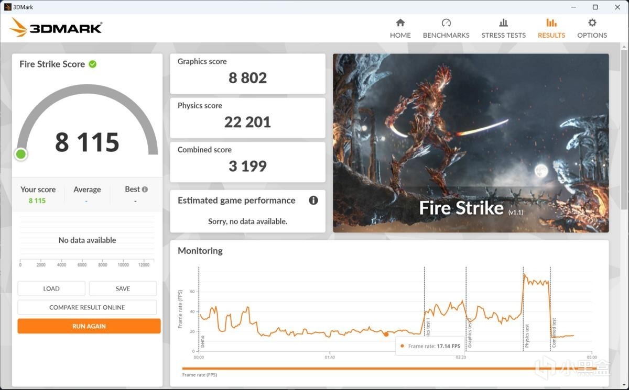Click the orange frame rate timeline bar
The width and height of the screenshot is (629, 390).
(x=388, y=369)
